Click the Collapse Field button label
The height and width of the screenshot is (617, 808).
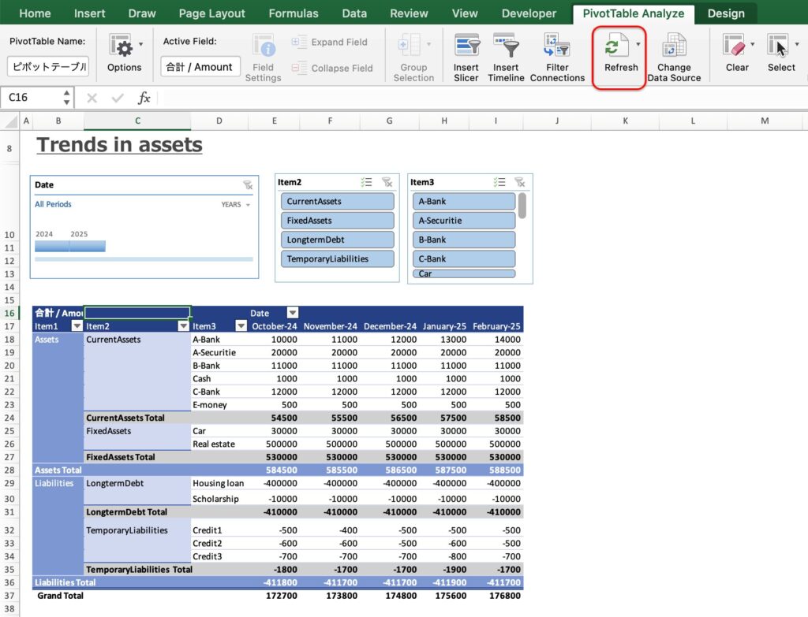(x=342, y=68)
